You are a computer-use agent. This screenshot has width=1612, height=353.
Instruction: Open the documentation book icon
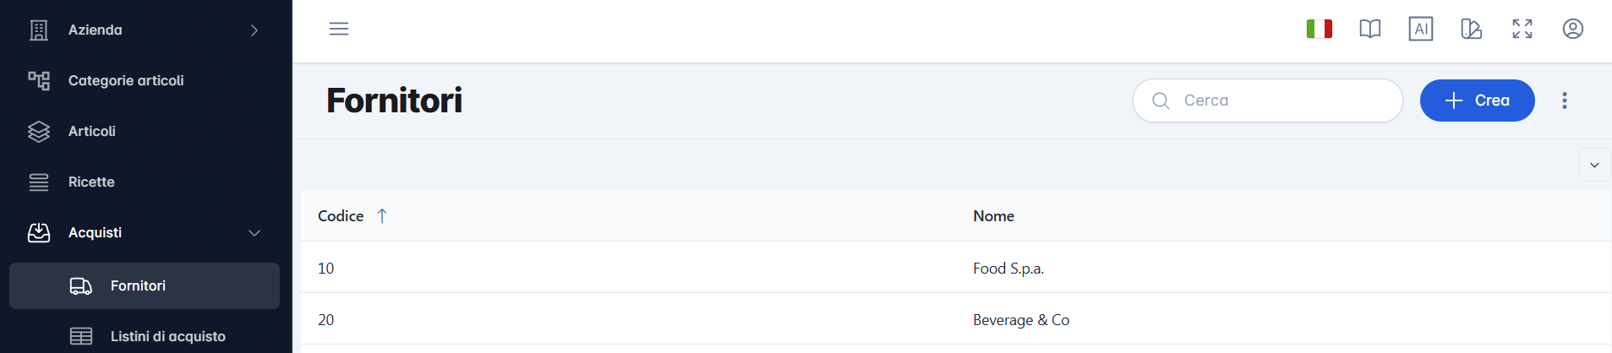(x=1370, y=29)
